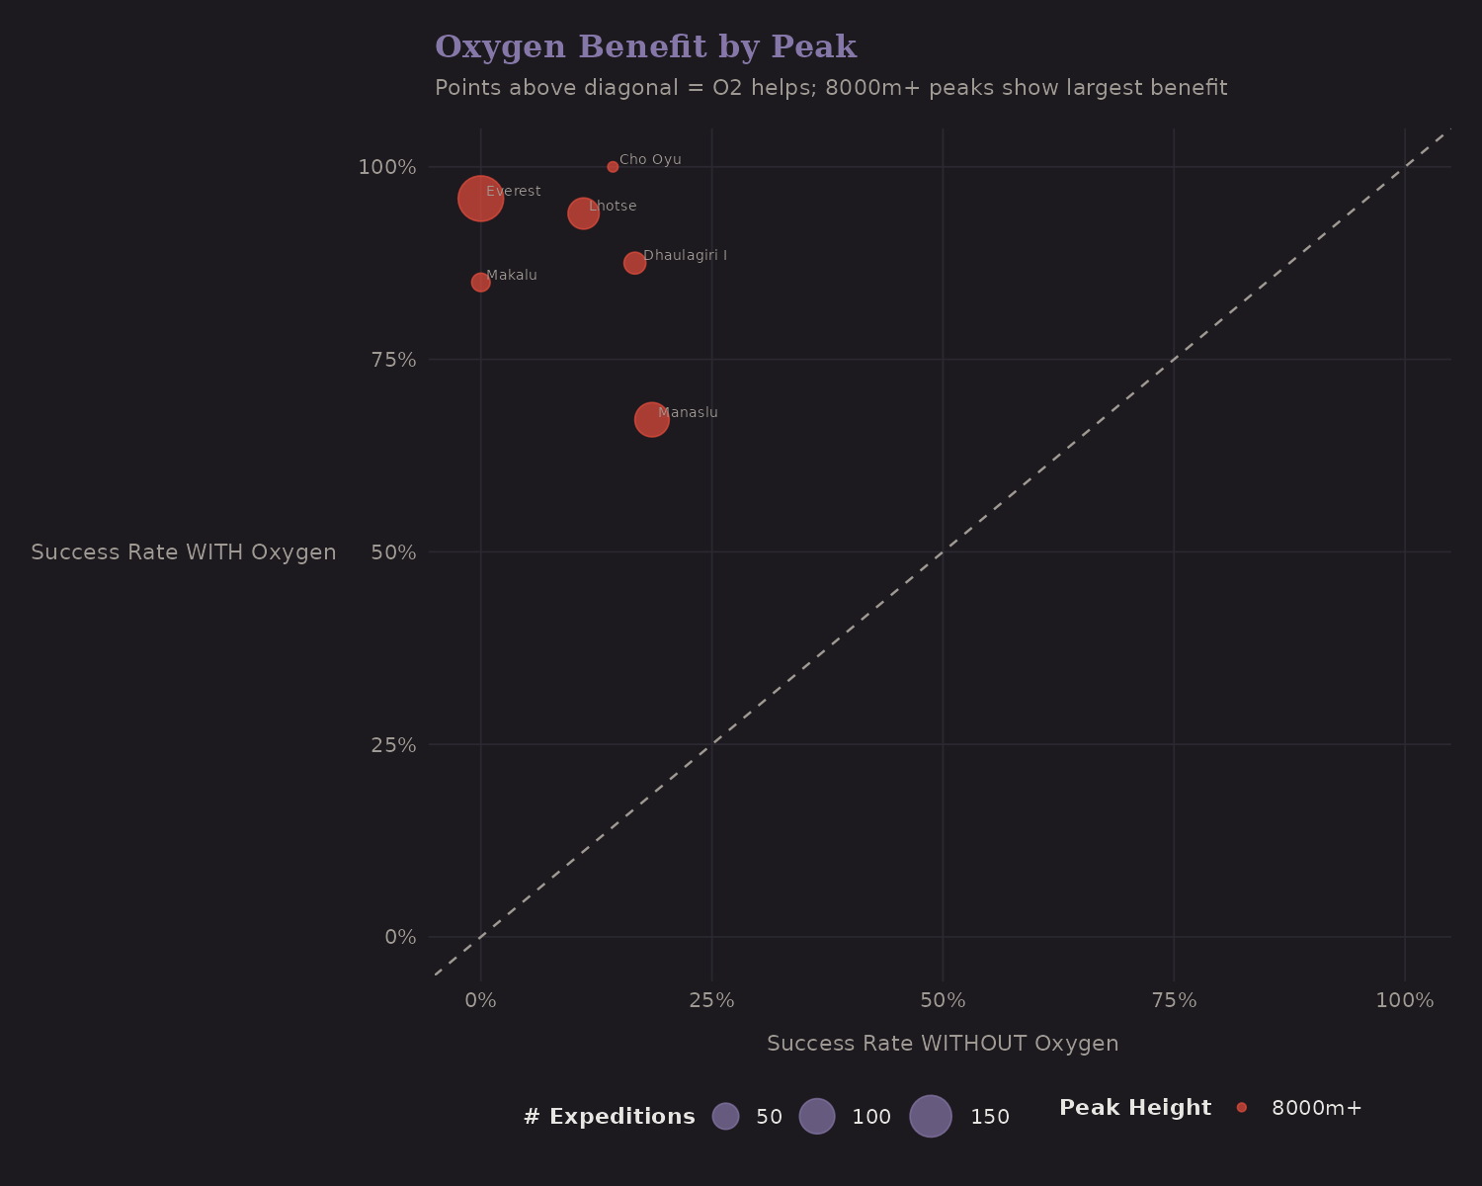Click the 50 expeditions legend circle
1482x1186 pixels.
(x=725, y=1117)
